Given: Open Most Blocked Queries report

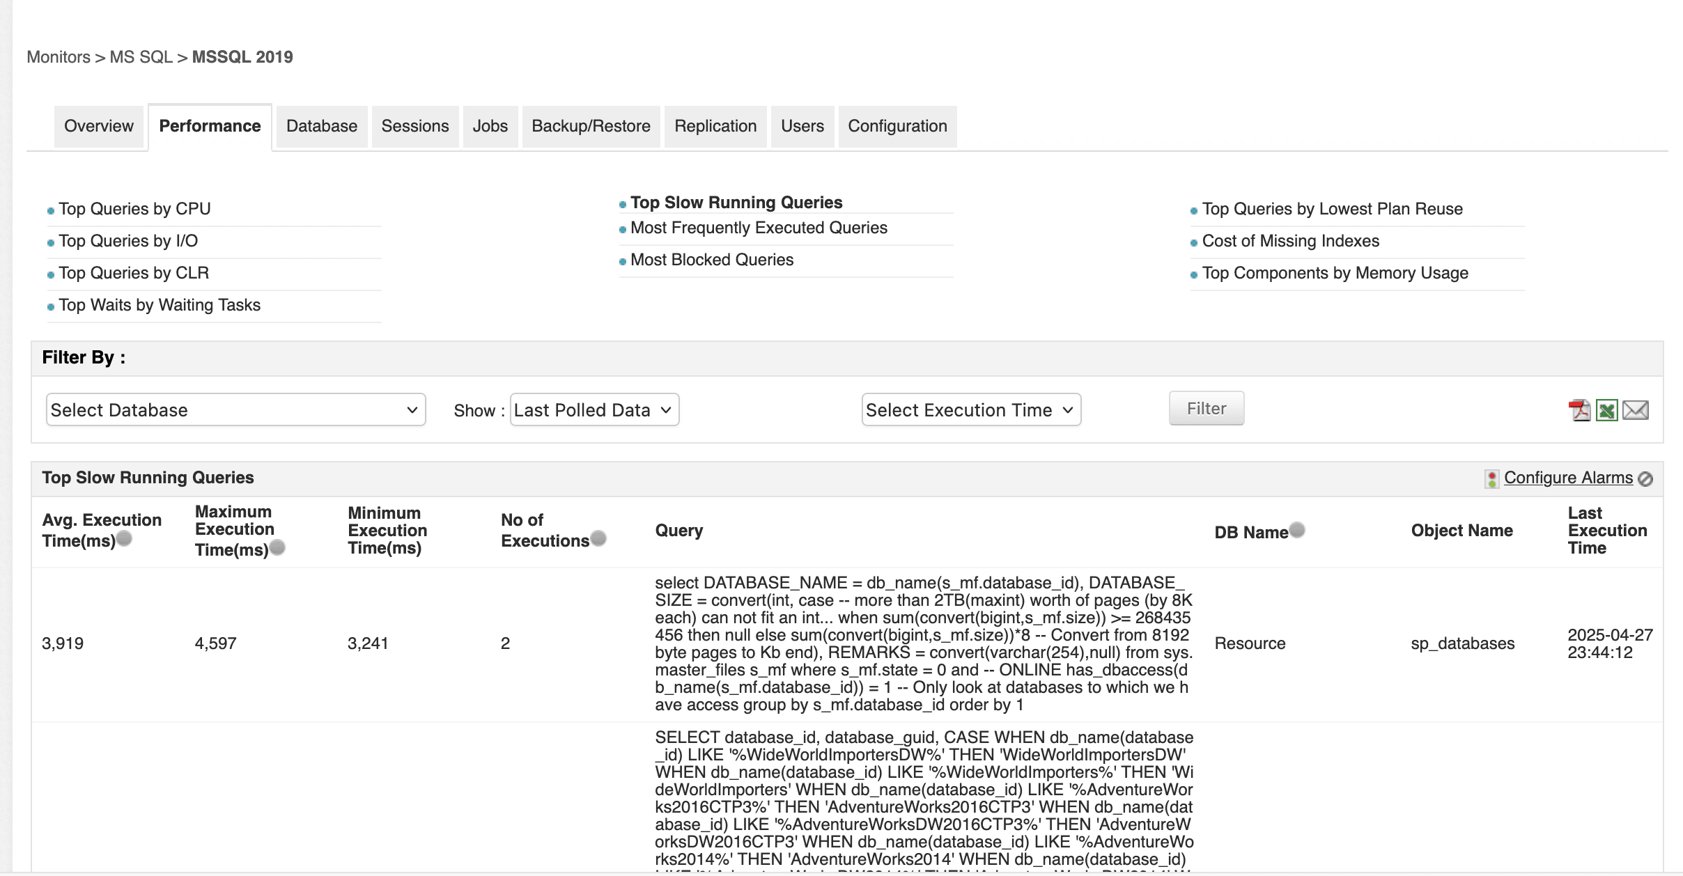Looking at the screenshot, I should 711,259.
